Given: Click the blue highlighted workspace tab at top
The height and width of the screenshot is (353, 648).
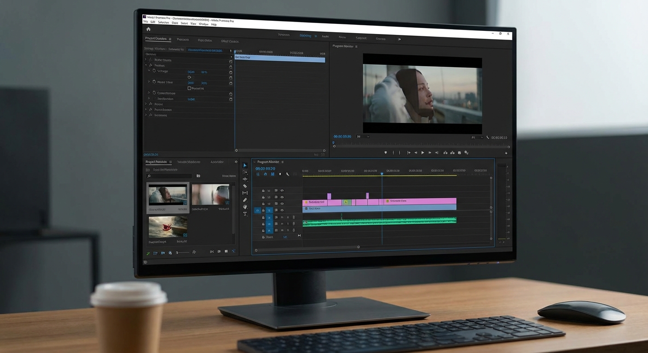Looking at the screenshot, I should [305, 36].
